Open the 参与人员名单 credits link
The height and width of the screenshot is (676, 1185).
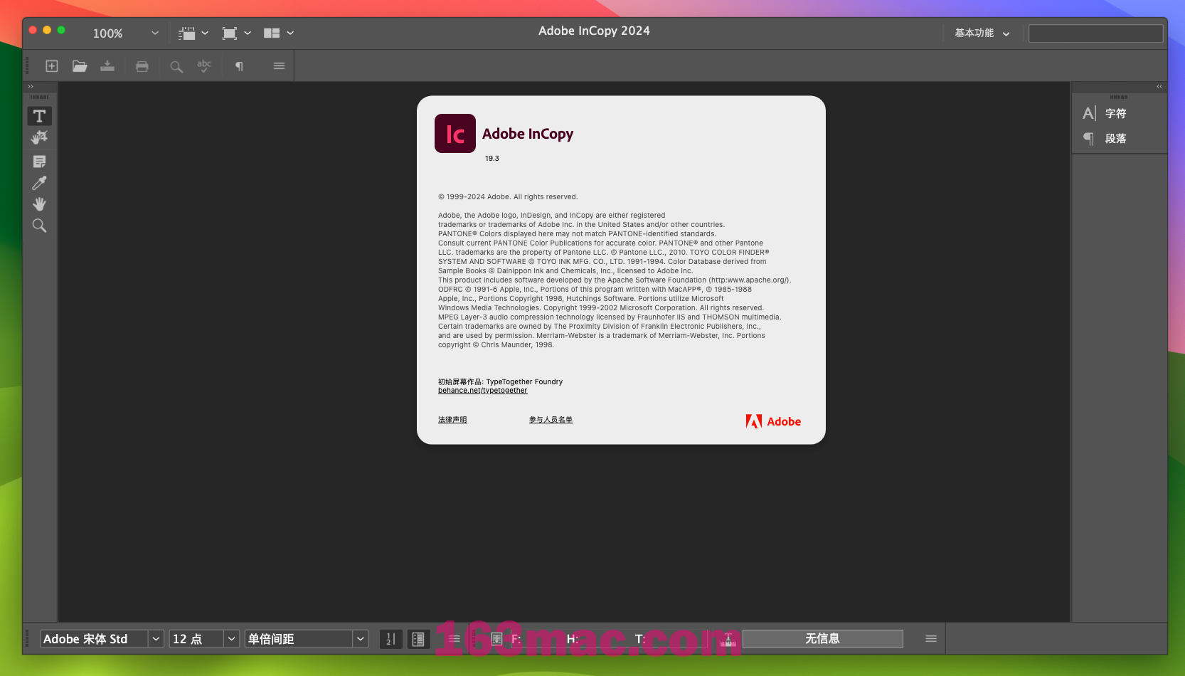(551, 420)
